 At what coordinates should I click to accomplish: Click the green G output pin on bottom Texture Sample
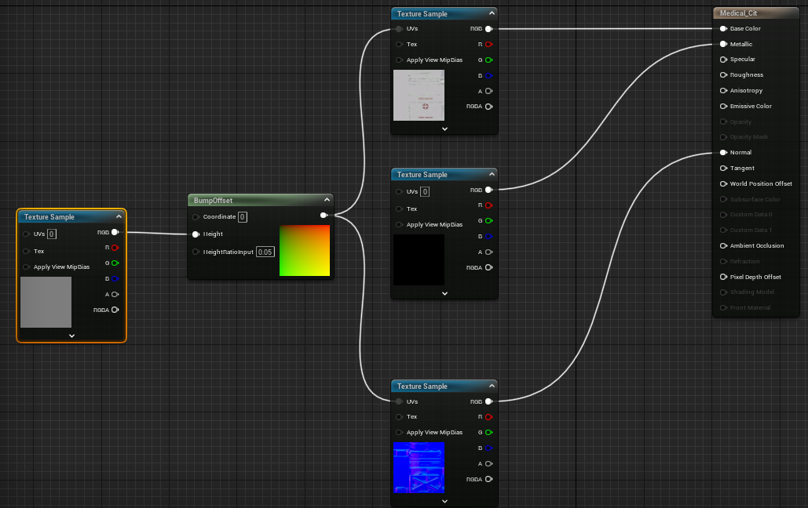pos(489,432)
